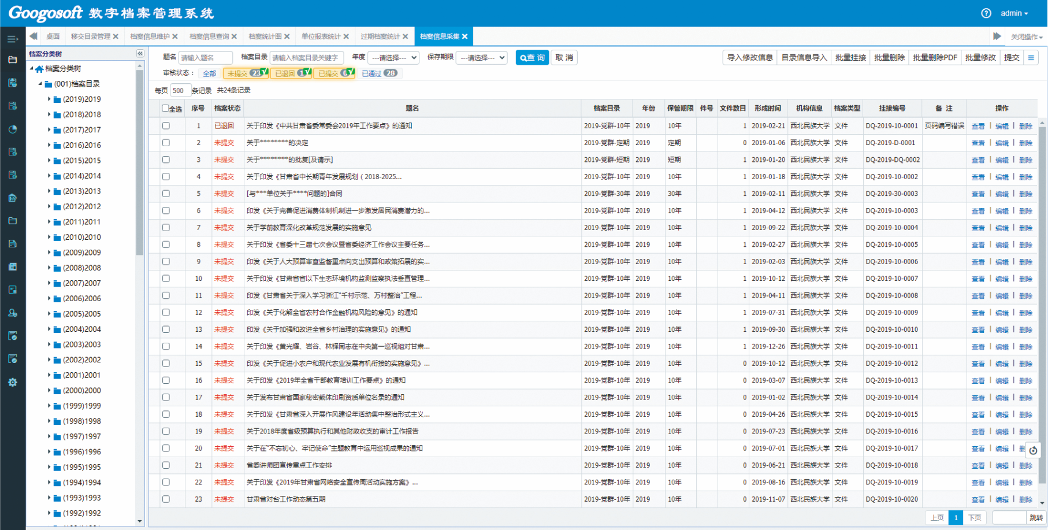Screen dimensions: 1048x530
Task: Expand the (2009)2009 tree node
Action: [x=49, y=253]
